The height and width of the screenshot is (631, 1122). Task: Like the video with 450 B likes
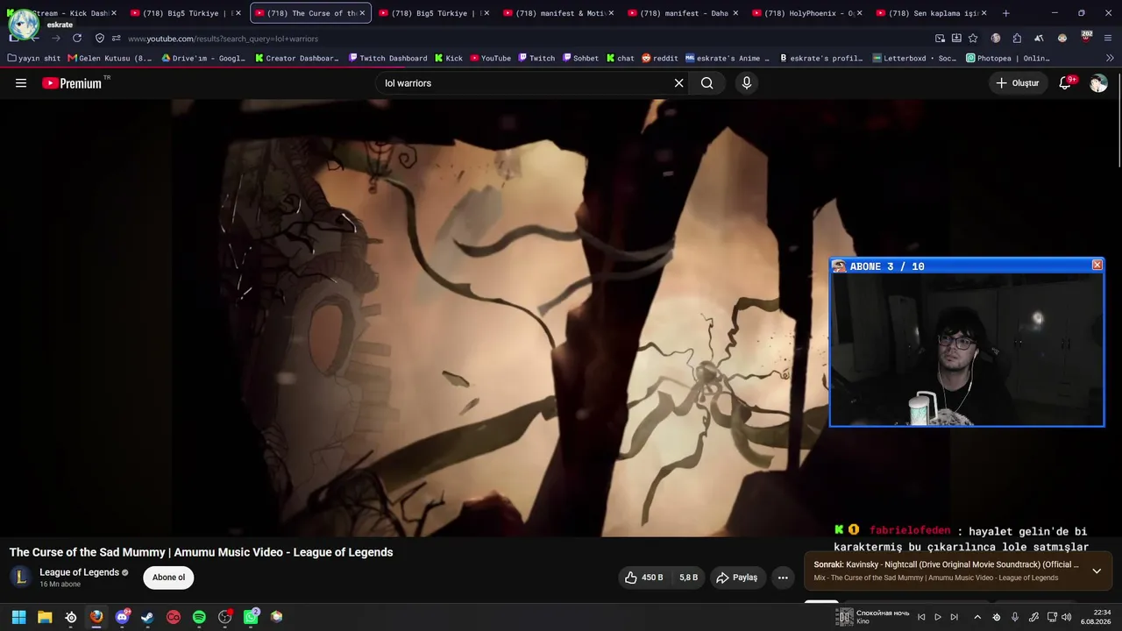(x=644, y=578)
